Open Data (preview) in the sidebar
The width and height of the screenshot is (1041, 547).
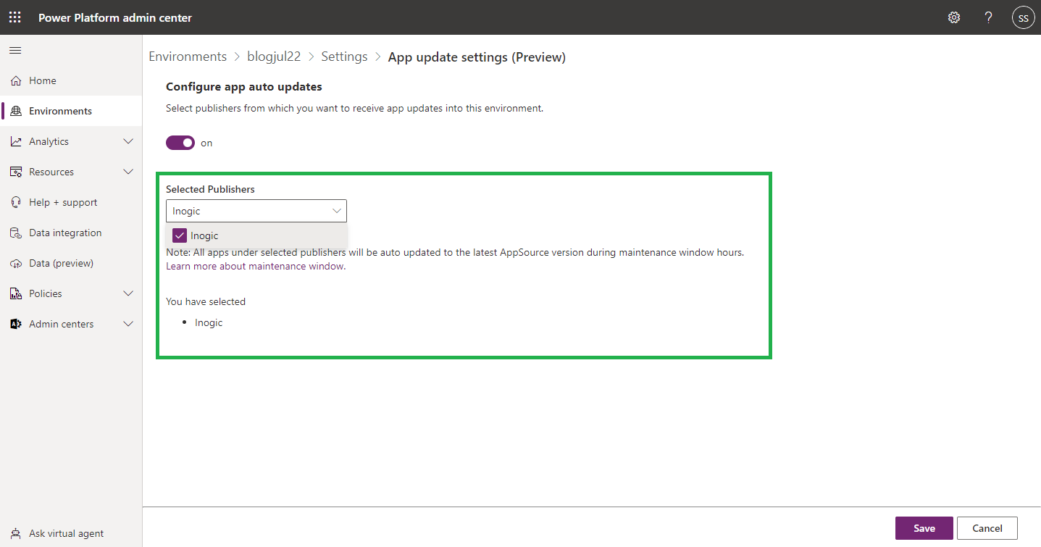(x=71, y=263)
